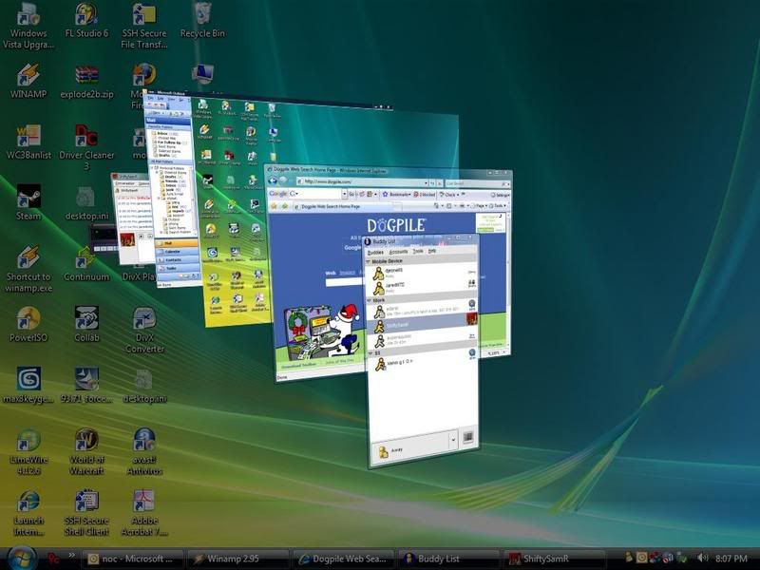Click the Internet Explorer Back button
This screenshot has height=570, width=760.
[x=273, y=180]
